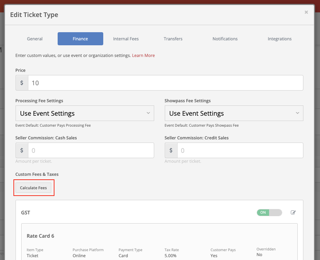Go to the Transfers tab
The width and height of the screenshot is (320, 260).
[x=173, y=39]
